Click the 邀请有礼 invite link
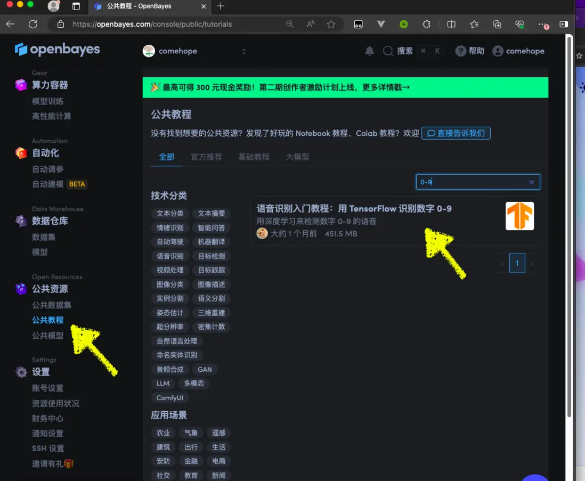 point(53,464)
